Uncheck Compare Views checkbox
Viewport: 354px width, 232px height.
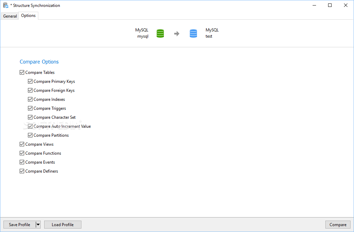(x=22, y=144)
